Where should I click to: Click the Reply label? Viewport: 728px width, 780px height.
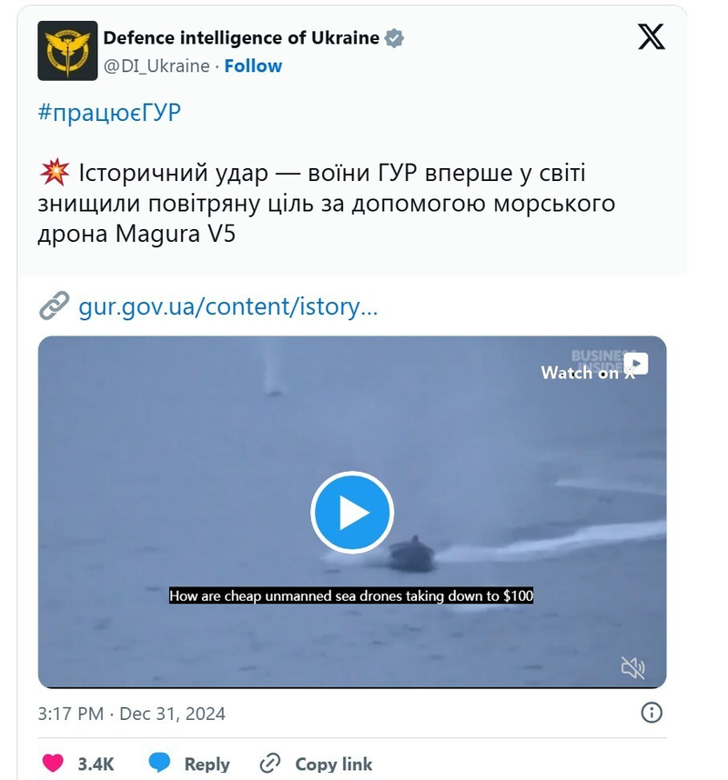[x=207, y=764]
